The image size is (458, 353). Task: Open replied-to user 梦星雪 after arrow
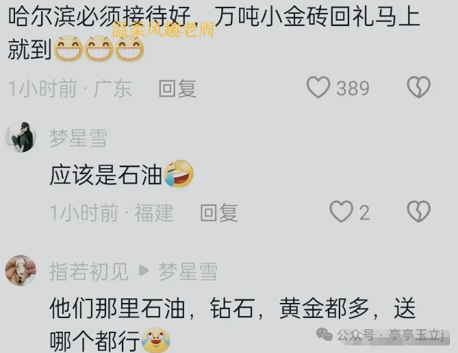pyautogui.click(x=188, y=271)
